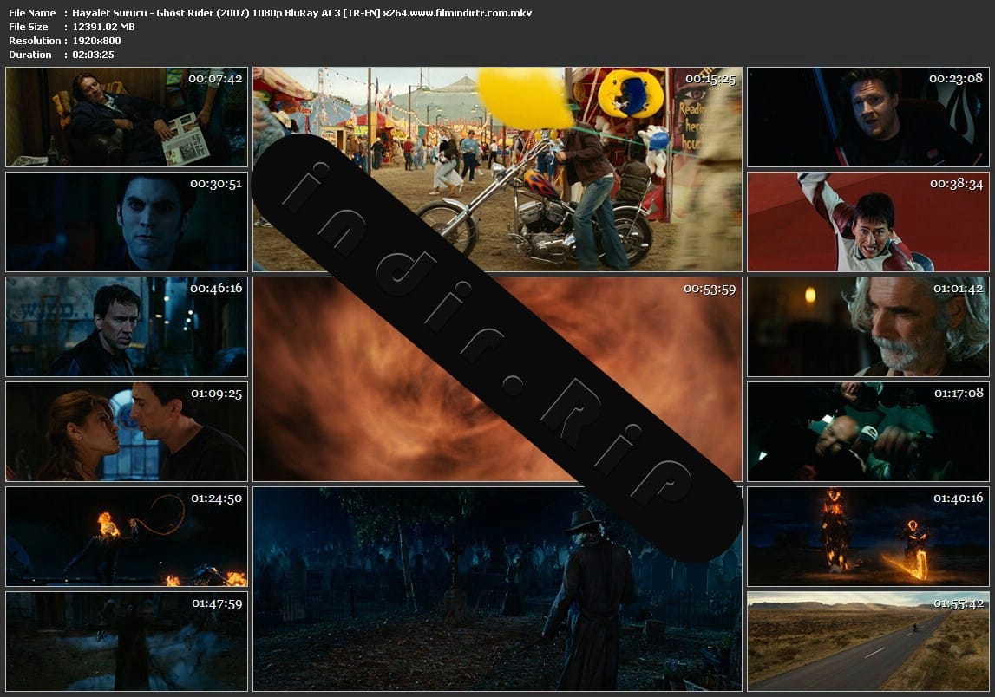Select the thumbnail stamped 01:09:25
995x697 pixels.
[x=127, y=431]
